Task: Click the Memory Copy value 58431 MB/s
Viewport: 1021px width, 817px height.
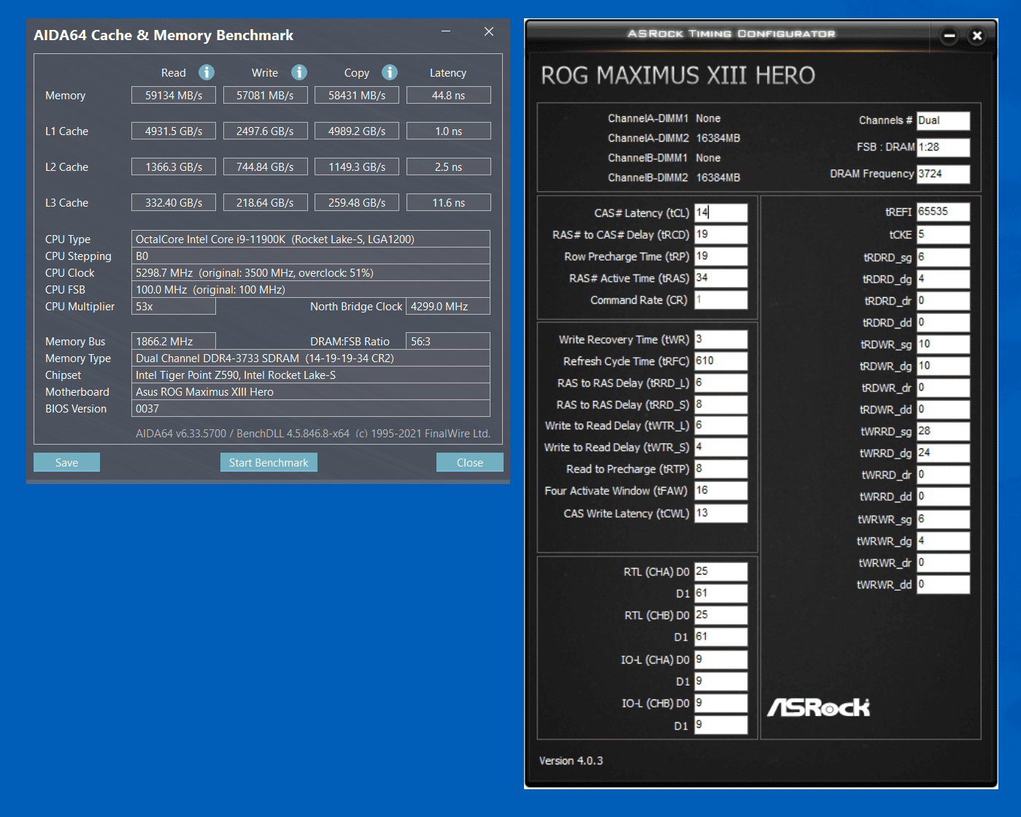Action: click(356, 96)
